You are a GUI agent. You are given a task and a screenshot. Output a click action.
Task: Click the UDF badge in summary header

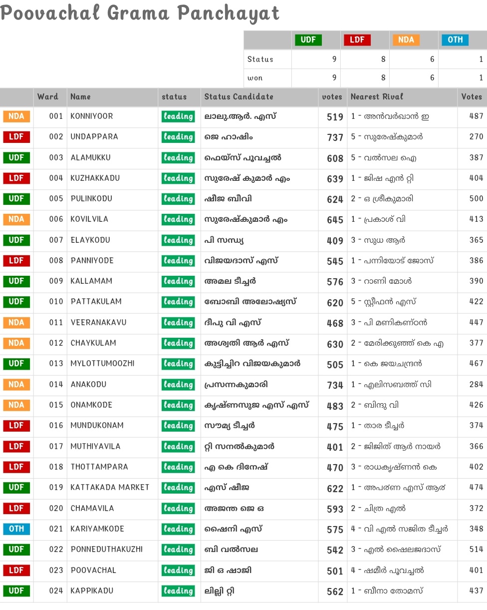[308, 40]
